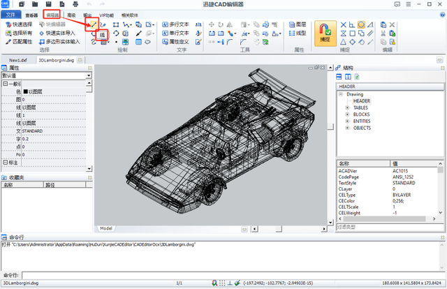Viewport: 447px width, 289px height.
Task: Toggle the center circle snap mode
Action: pos(361,25)
